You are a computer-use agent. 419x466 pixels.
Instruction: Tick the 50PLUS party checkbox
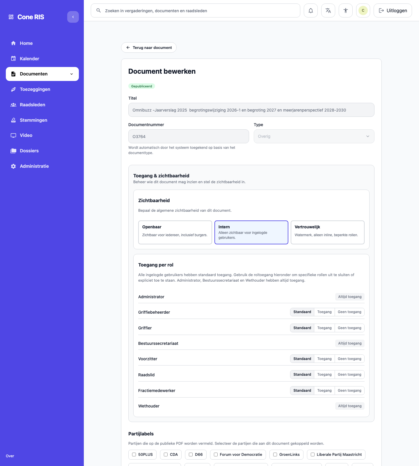click(134, 455)
